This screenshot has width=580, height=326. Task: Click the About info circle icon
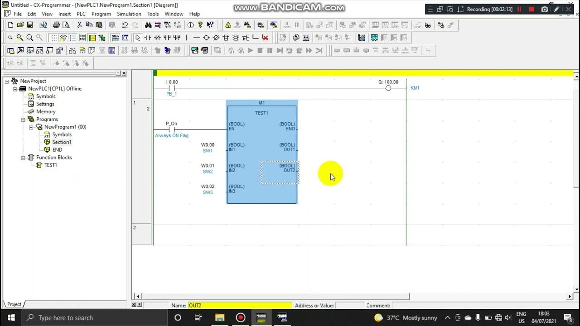(x=191, y=25)
